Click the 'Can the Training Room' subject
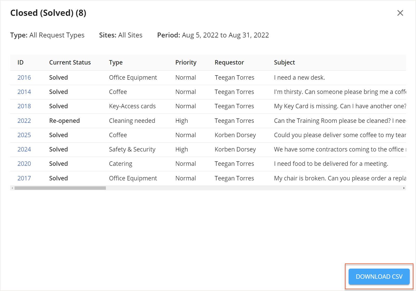Screen dimensions: 416x291 340,121
